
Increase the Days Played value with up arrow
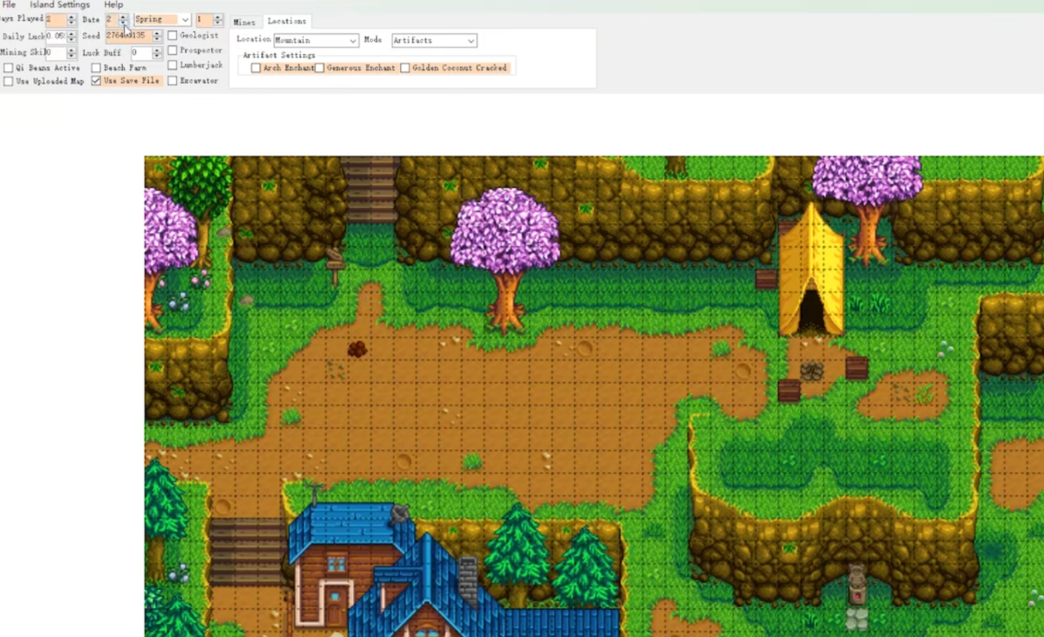click(x=72, y=17)
